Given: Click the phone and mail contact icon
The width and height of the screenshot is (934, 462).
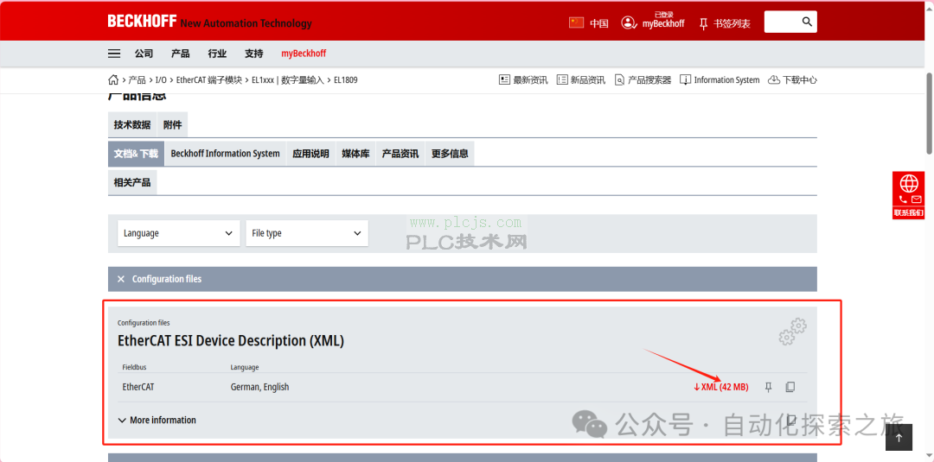Looking at the screenshot, I should point(909,199).
